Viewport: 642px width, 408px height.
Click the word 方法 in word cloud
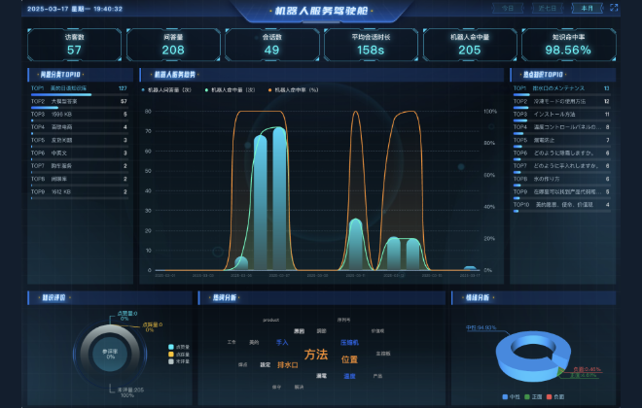click(x=316, y=356)
